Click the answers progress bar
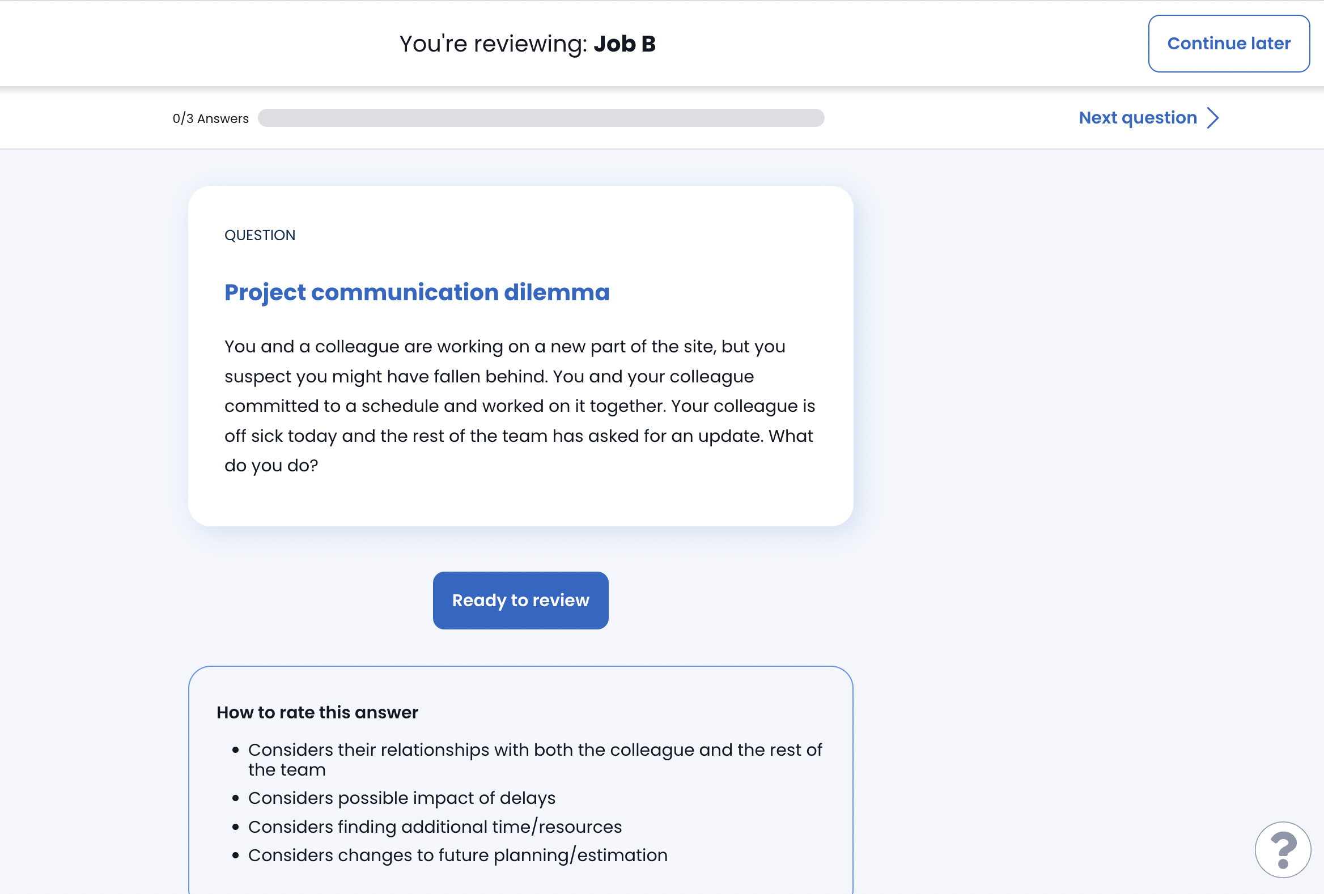 [540, 118]
